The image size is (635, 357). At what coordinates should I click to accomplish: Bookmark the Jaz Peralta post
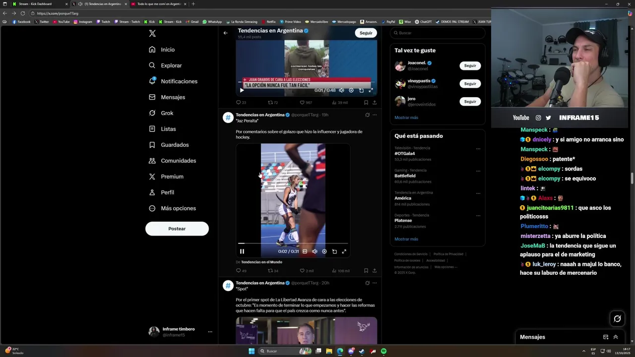[366, 271]
